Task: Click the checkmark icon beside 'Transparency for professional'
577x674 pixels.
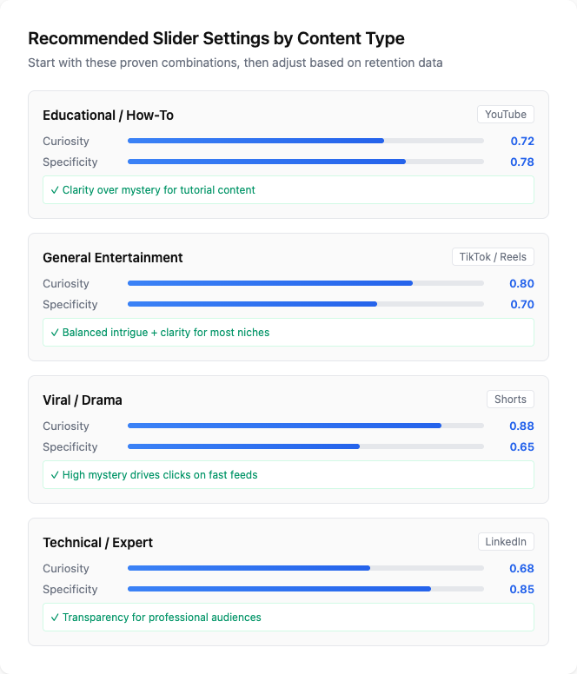Action: point(55,618)
